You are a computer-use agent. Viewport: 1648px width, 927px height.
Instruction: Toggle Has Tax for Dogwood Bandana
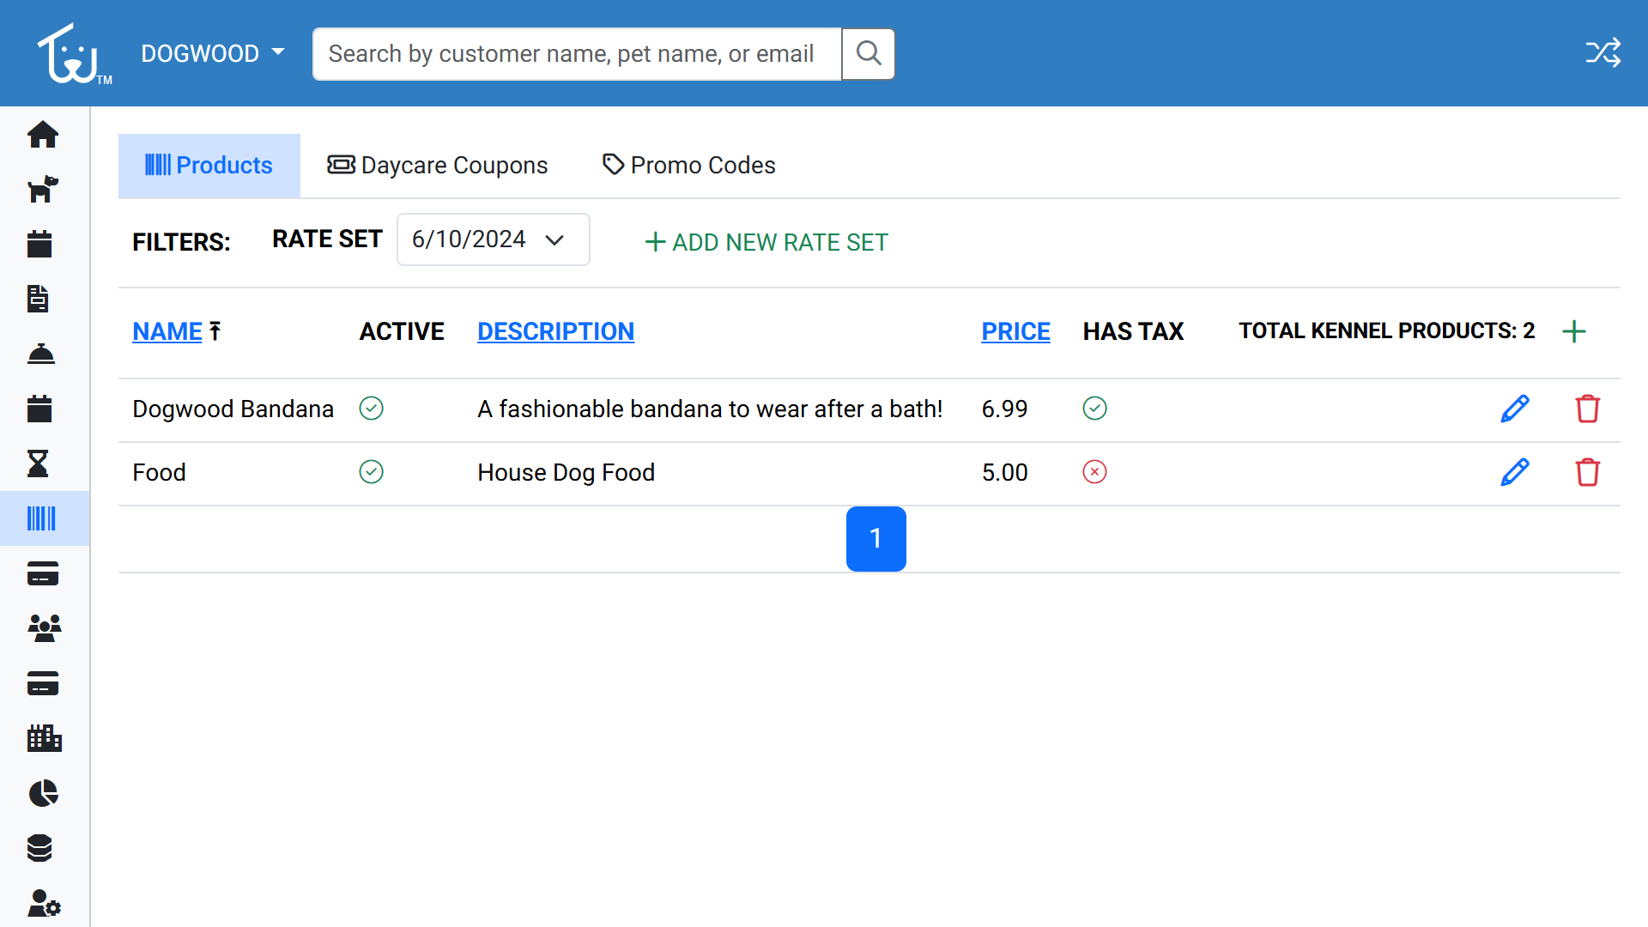click(1094, 409)
